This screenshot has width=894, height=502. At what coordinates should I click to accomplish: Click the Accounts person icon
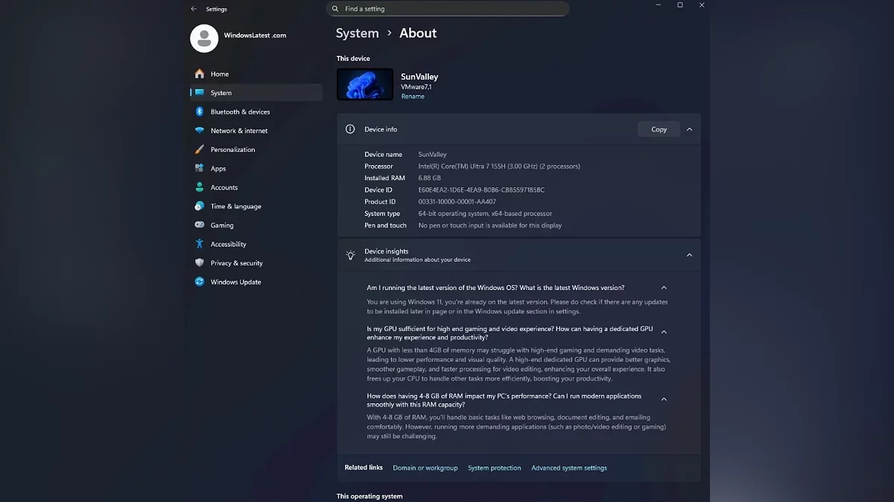199,187
